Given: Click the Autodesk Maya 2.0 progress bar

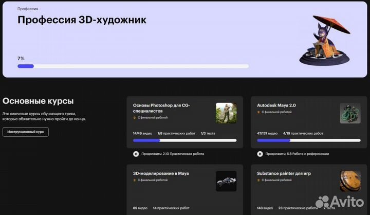Looking at the screenshot, I should (309, 140).
